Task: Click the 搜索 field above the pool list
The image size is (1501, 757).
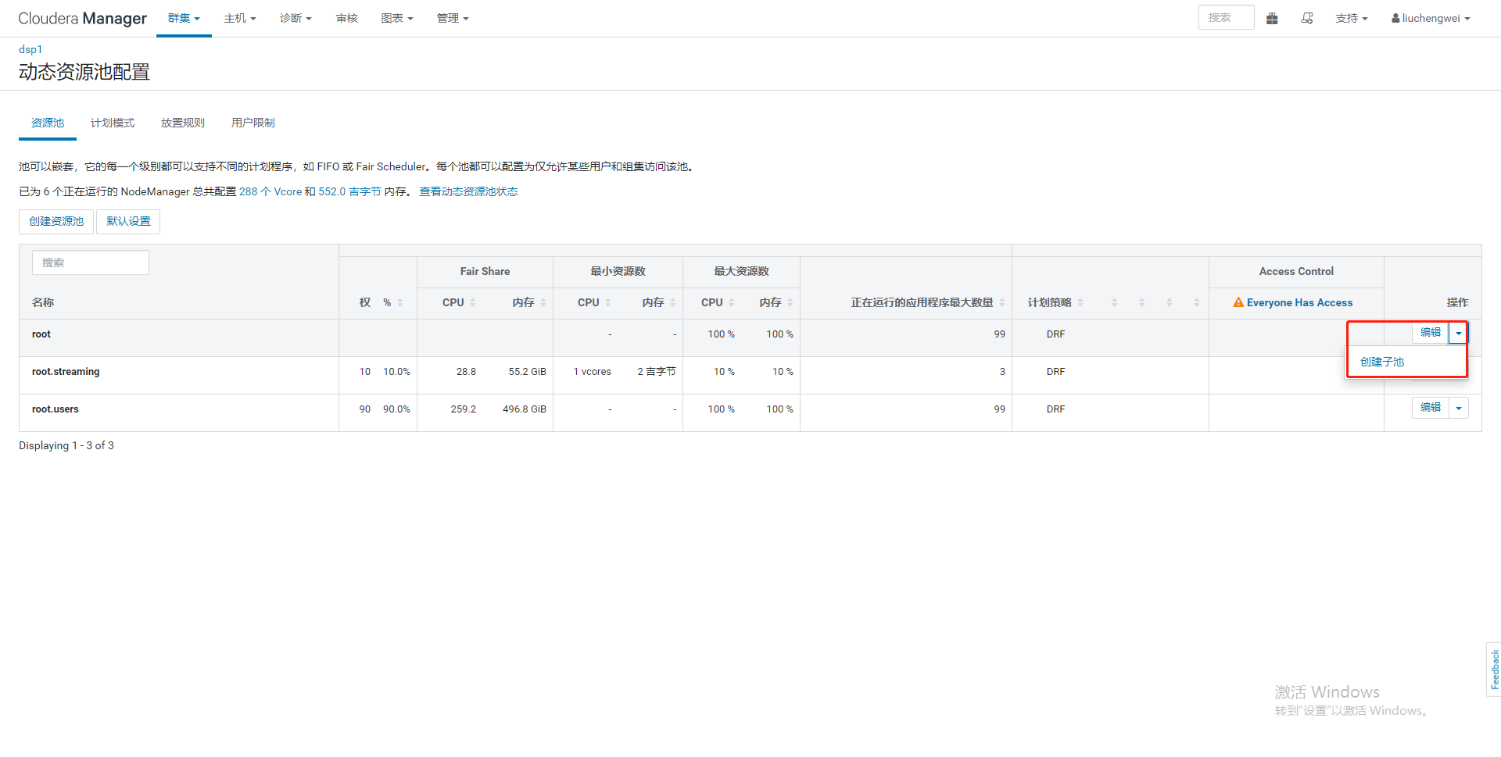Action: coord(90,262)
